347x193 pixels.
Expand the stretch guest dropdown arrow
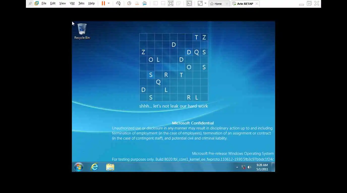point(205,4)
